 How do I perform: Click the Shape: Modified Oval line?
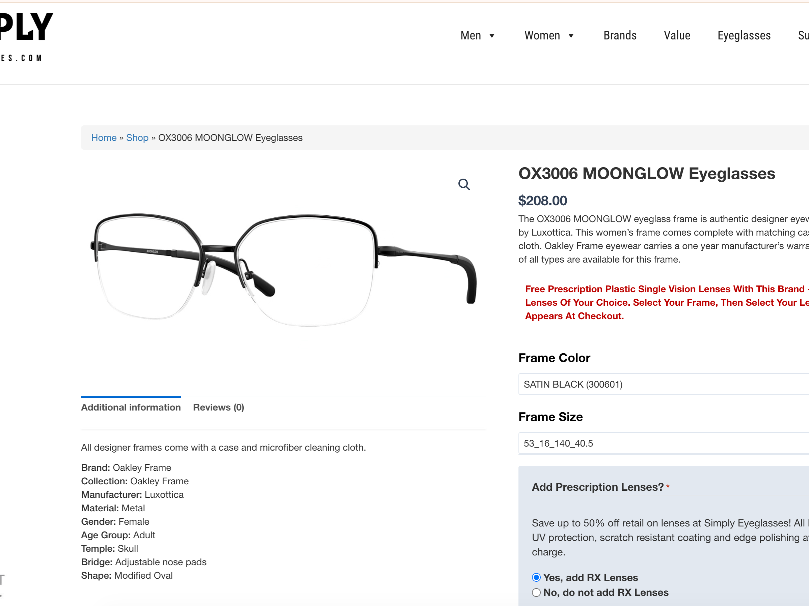pyautogui.click(x=127, y=576)
